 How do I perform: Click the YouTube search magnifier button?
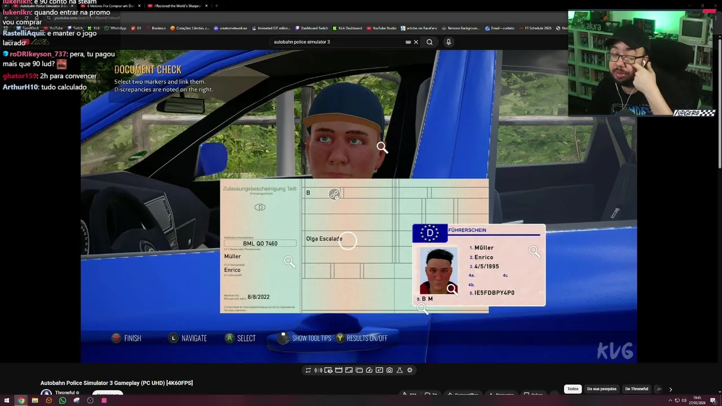(x=430, y=42)
